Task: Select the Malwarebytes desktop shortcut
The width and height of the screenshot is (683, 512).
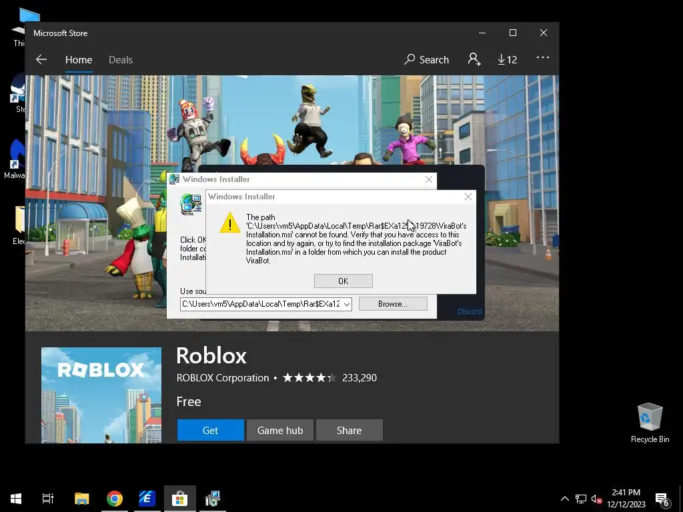Action: (16, 159)
